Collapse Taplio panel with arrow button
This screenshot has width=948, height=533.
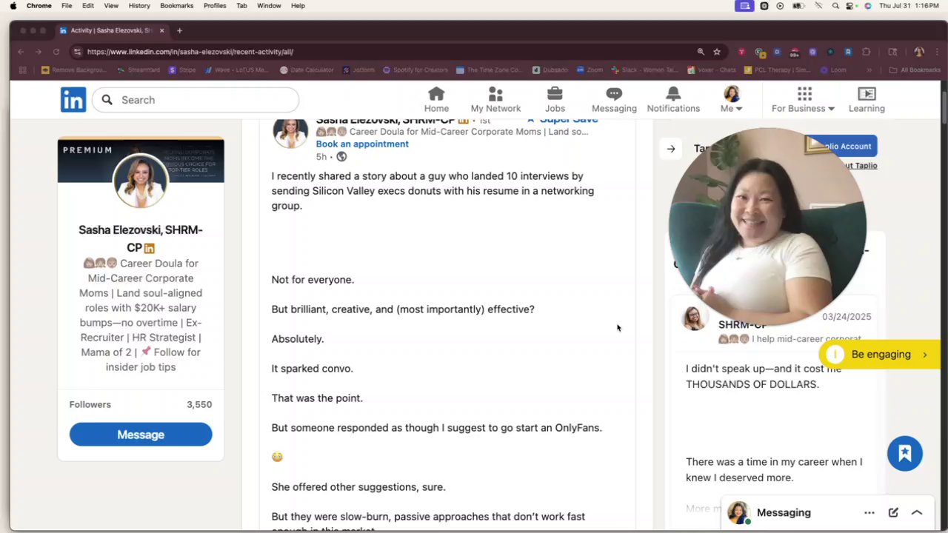click(671, 149)
